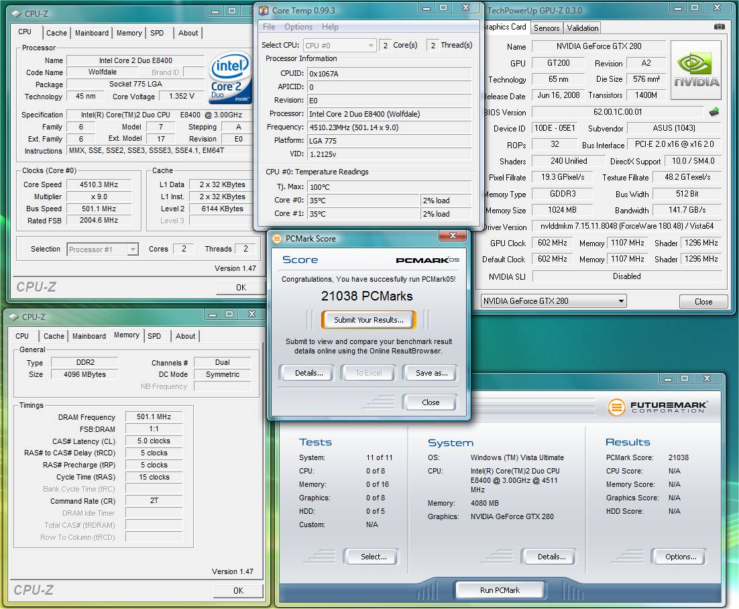Click the Tj. Max 100°C field
This screenshot has height=609, width=739.
[389, 187]
